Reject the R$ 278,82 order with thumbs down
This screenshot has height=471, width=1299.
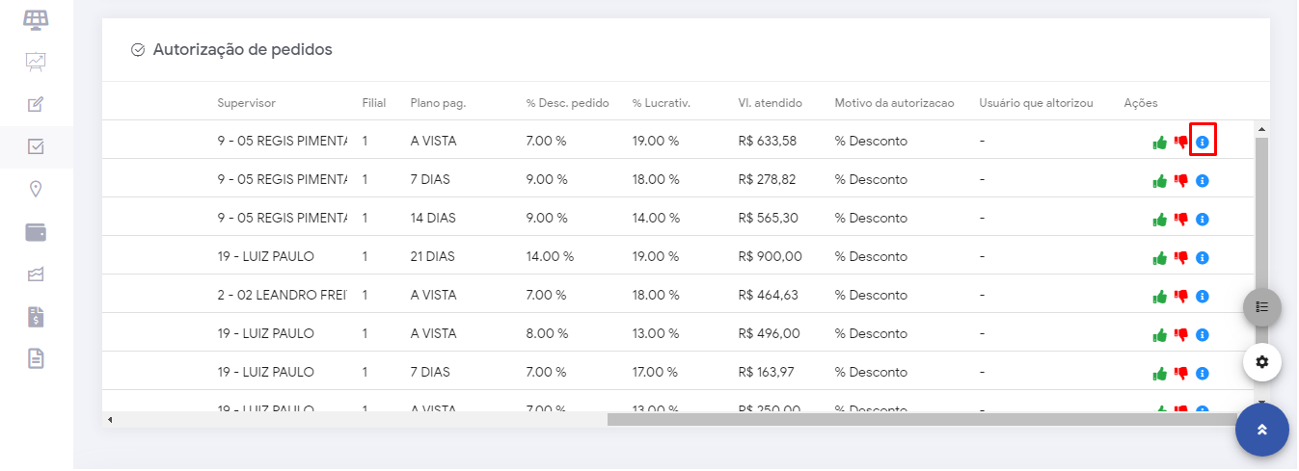[1180, 180]
